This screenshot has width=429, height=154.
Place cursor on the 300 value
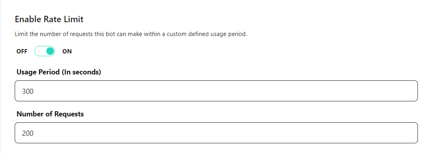tap(28, 91)
